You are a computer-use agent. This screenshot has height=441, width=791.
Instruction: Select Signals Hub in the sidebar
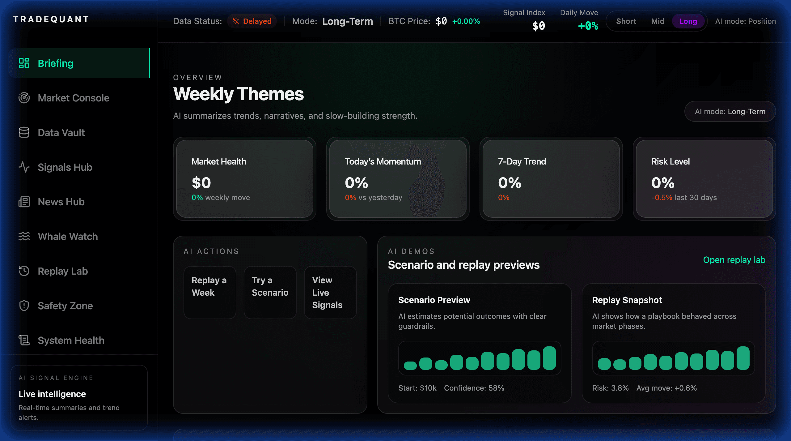click(x=65, y=167)
